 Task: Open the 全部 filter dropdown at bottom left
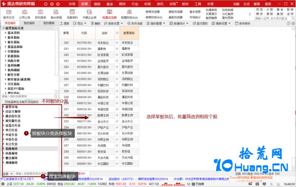7,173
